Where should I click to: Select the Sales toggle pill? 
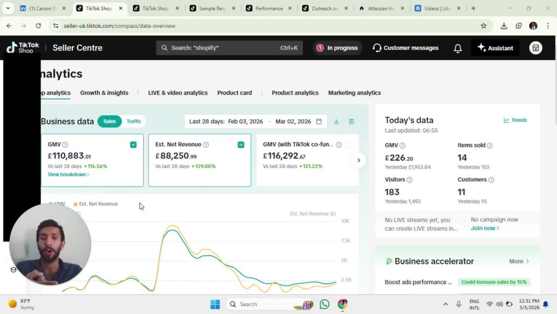[x=109, y=121]
